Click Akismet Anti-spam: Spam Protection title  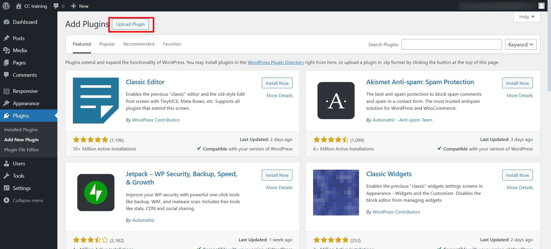[x=420, y=82]
